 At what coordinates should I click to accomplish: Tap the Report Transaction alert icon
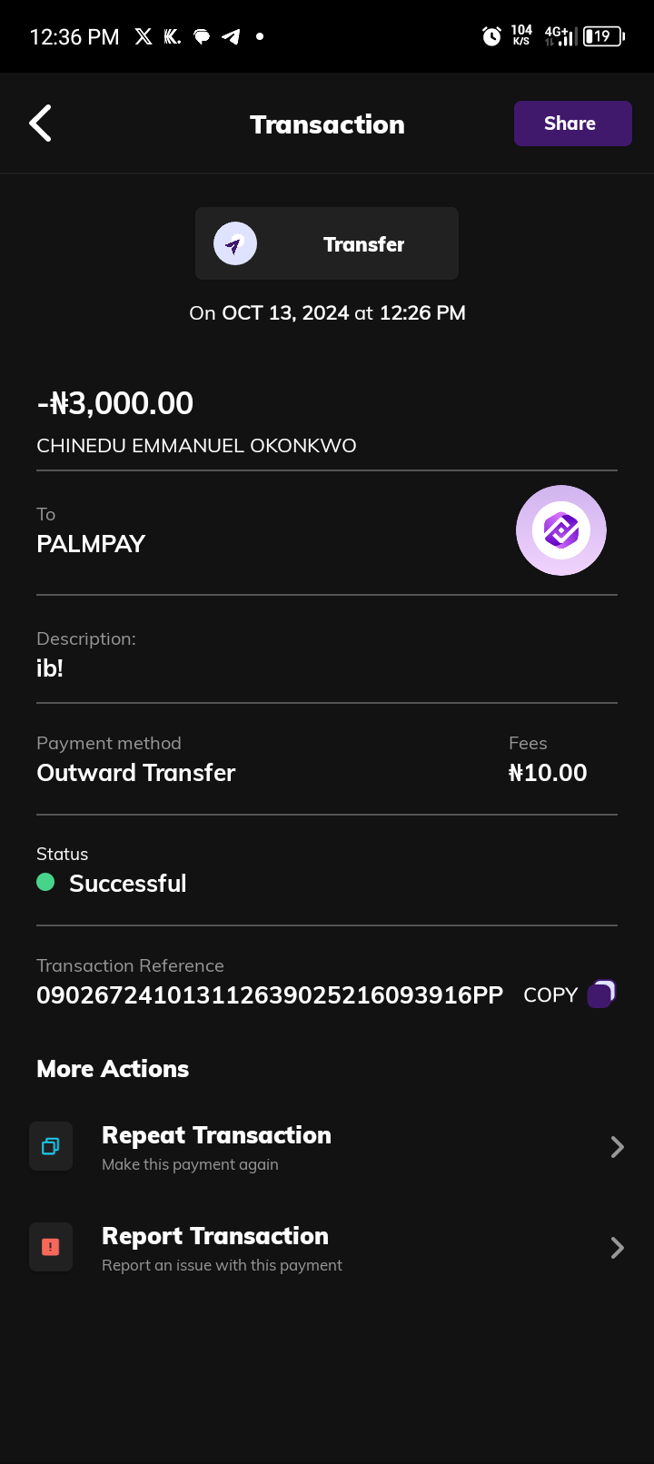tap(51, 1247)
